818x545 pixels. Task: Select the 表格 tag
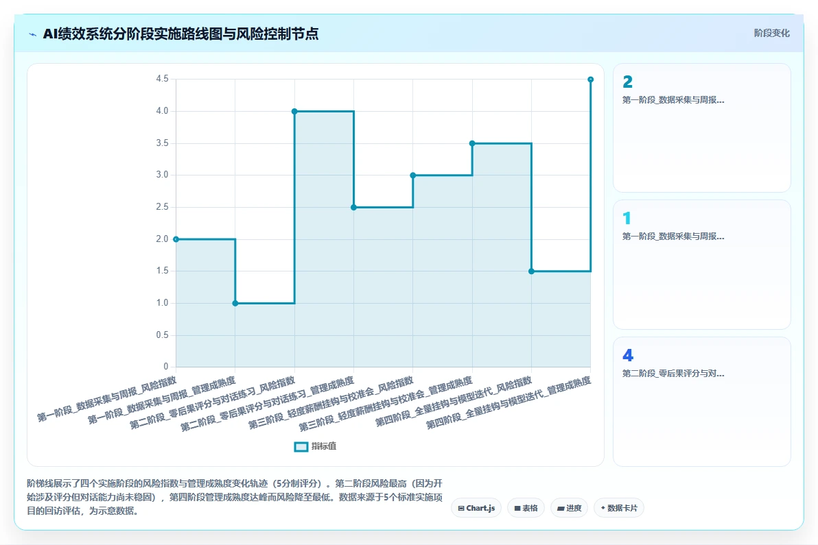(x=526, y=508)
